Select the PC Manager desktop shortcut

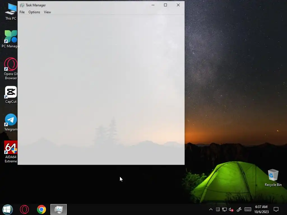[11, 39]
